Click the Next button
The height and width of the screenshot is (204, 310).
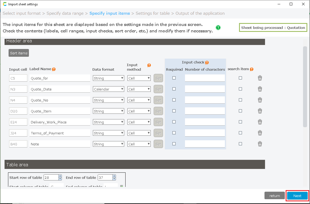297,196
